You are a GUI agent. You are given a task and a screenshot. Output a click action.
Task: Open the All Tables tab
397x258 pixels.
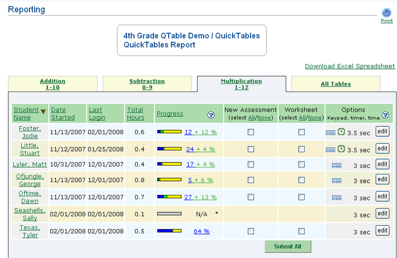pos(335,84)
